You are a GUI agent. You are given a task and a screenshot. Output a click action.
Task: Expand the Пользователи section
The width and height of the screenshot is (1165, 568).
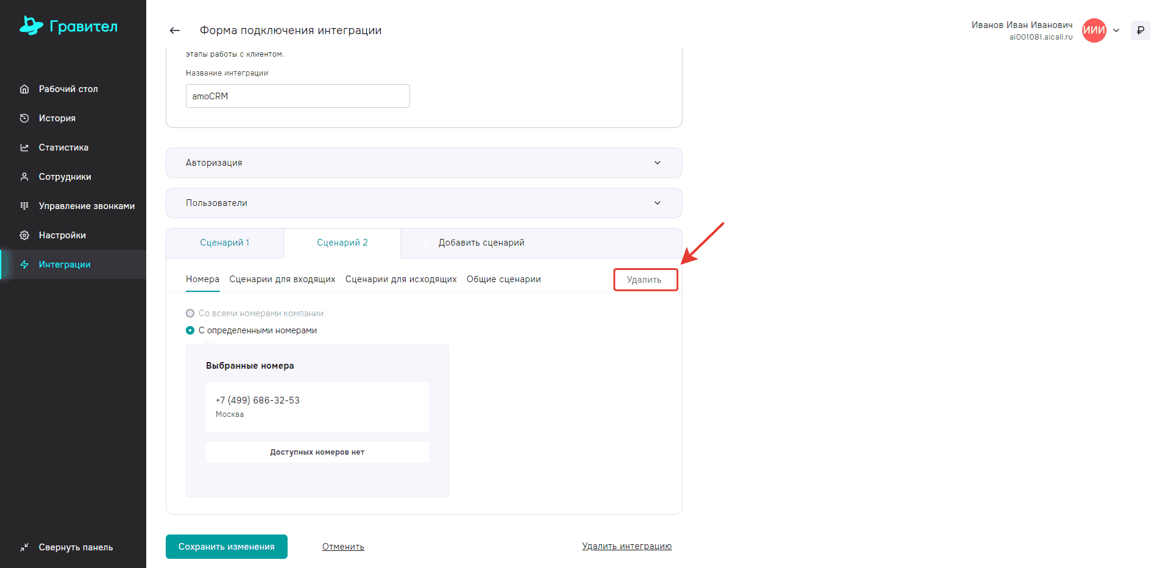pos(657,203)
